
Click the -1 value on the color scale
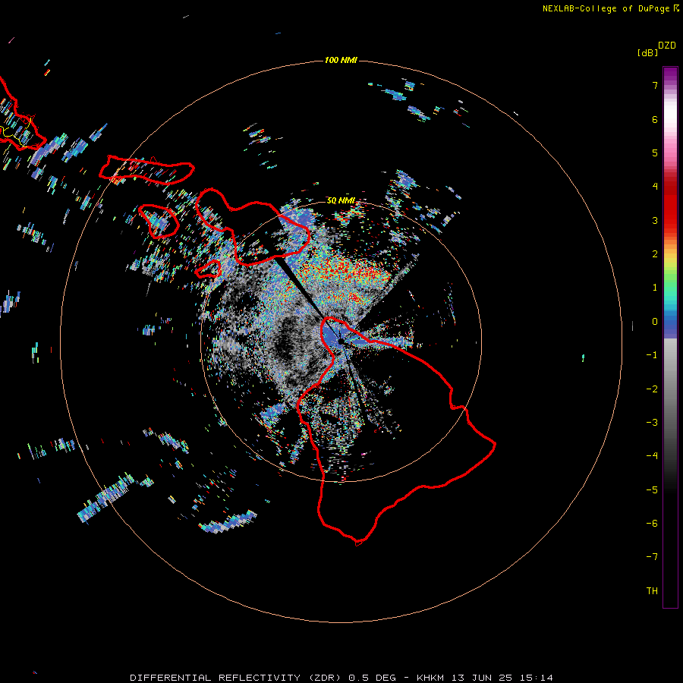(652, 355)
